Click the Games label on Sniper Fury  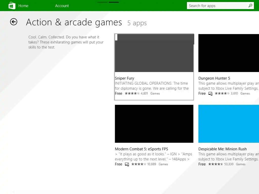pos(155,93)
